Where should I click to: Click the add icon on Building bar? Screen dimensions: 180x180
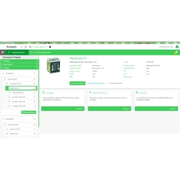[x=37, y=61]
